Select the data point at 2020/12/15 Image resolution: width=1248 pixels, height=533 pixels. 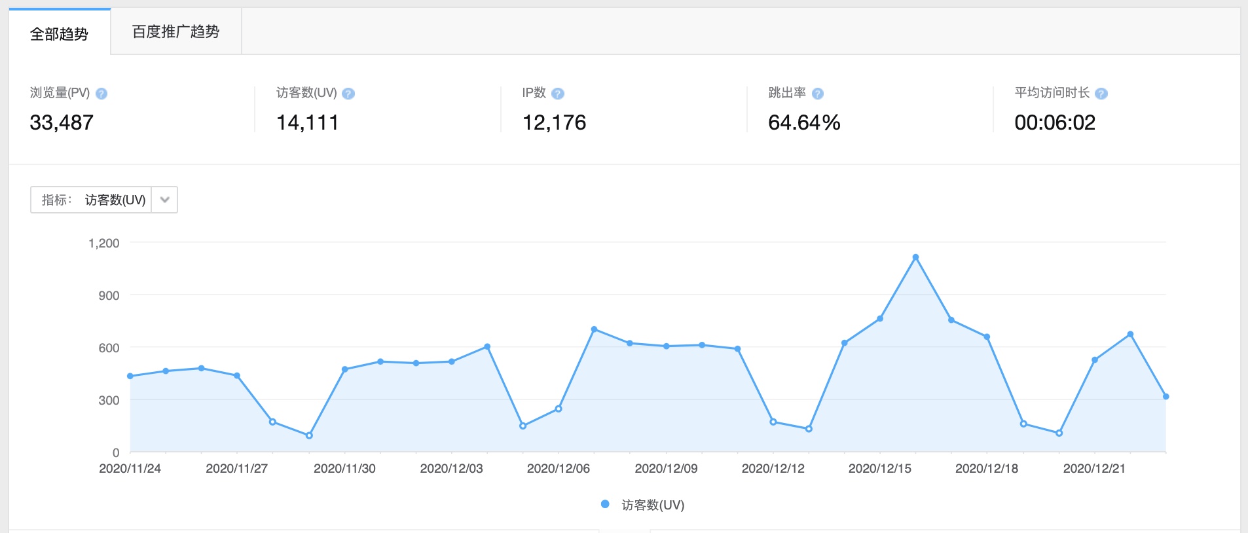880,319
